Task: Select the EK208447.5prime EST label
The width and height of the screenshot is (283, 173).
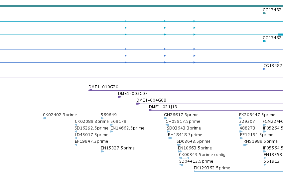Action: click(257, 115)
